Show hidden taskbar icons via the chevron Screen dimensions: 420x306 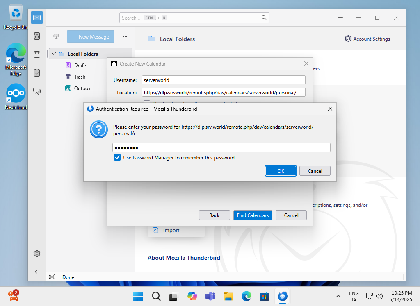click(x=338, y=296)
